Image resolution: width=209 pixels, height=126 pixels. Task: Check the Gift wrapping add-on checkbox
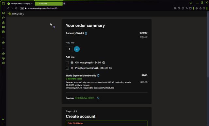(67, 63)
